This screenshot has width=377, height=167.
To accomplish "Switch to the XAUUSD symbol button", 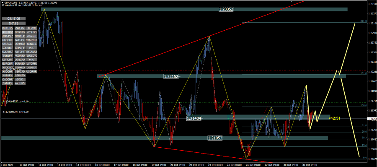I will (20, 83).
